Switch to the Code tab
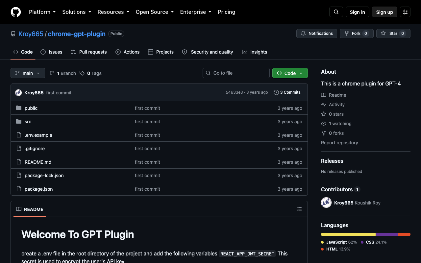This screenshot has height=263, width=421. pos(23,52)
